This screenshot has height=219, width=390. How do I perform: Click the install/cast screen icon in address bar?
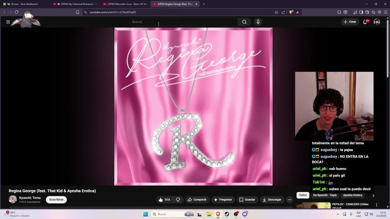tap(276, 12)
